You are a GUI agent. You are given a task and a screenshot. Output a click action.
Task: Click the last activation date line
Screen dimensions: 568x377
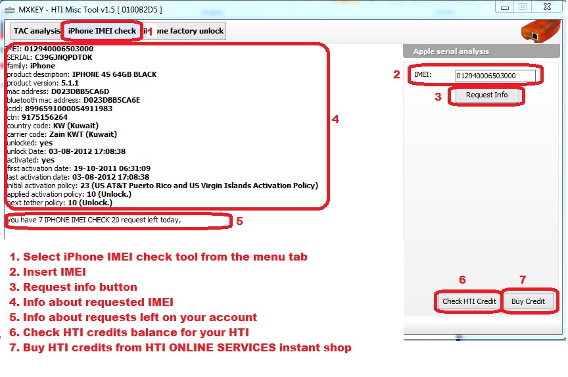pos(78,177)
